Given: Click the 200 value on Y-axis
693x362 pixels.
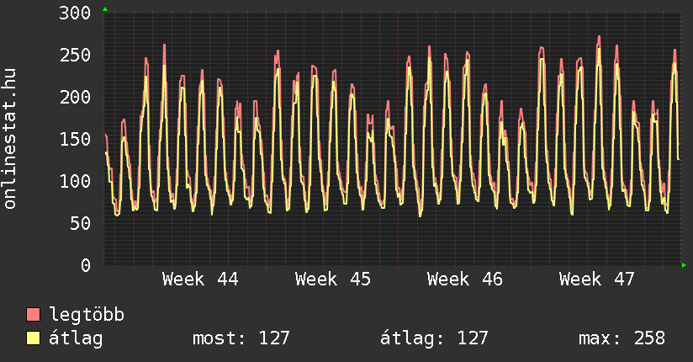Looking at the screenshot, I should pyautogui.click(x=75, y=98).
